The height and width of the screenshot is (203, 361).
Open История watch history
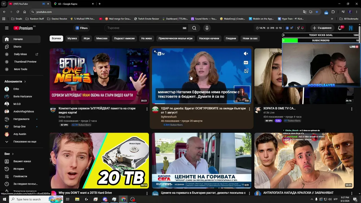point(21,169)
